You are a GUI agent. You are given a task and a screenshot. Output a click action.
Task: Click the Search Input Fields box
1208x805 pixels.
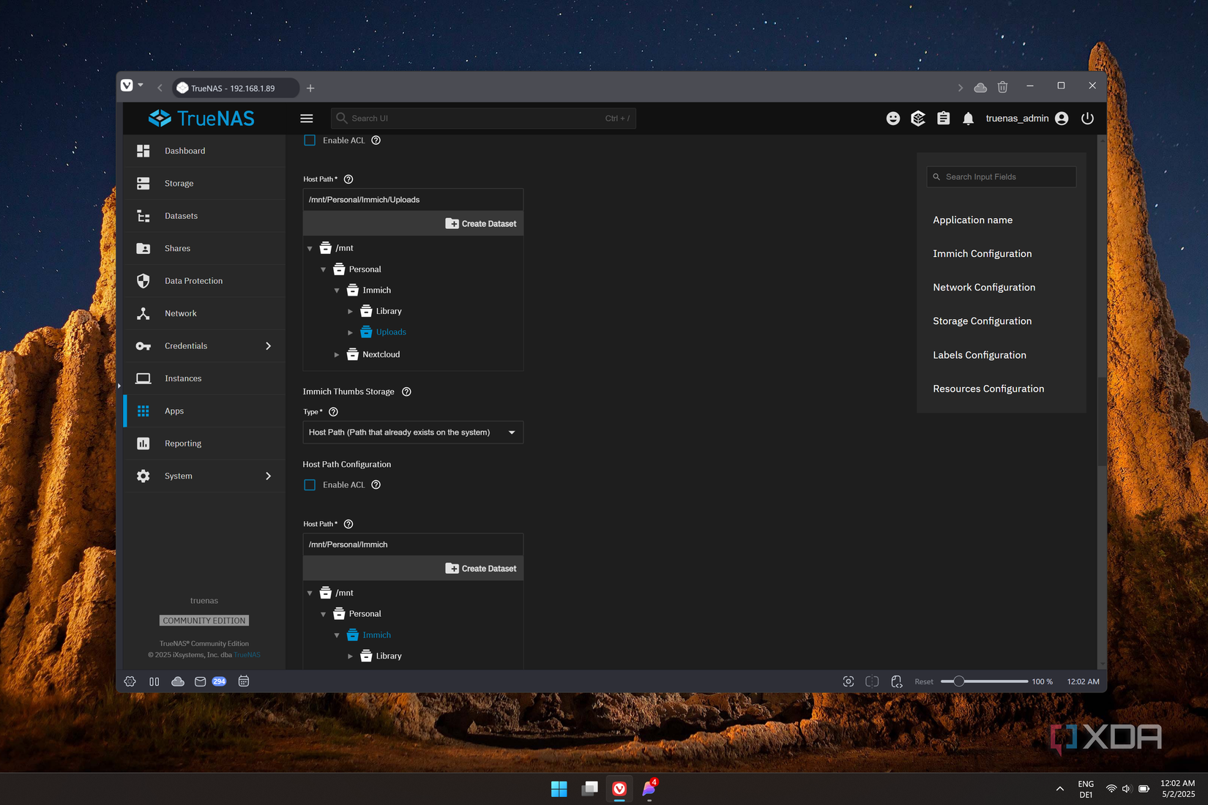click(1002, 177)
